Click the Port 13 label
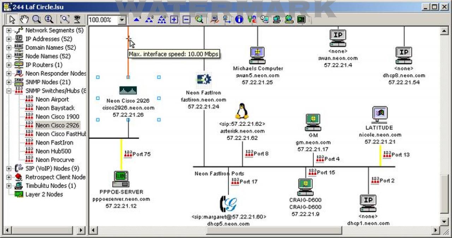The width and height of the screenshot is (452, 238). point(401,154)
